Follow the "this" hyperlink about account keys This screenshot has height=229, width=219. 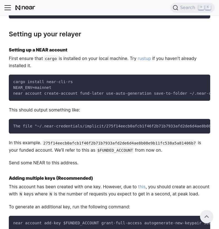click(x=142, y=187)
